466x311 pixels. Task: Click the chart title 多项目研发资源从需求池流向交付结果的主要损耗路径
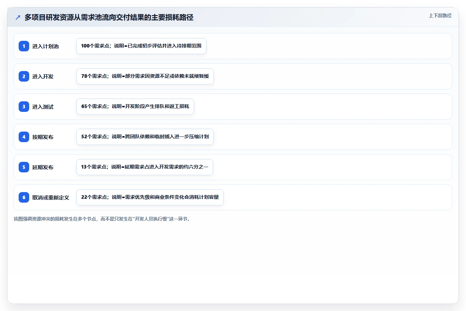point(109,17)
